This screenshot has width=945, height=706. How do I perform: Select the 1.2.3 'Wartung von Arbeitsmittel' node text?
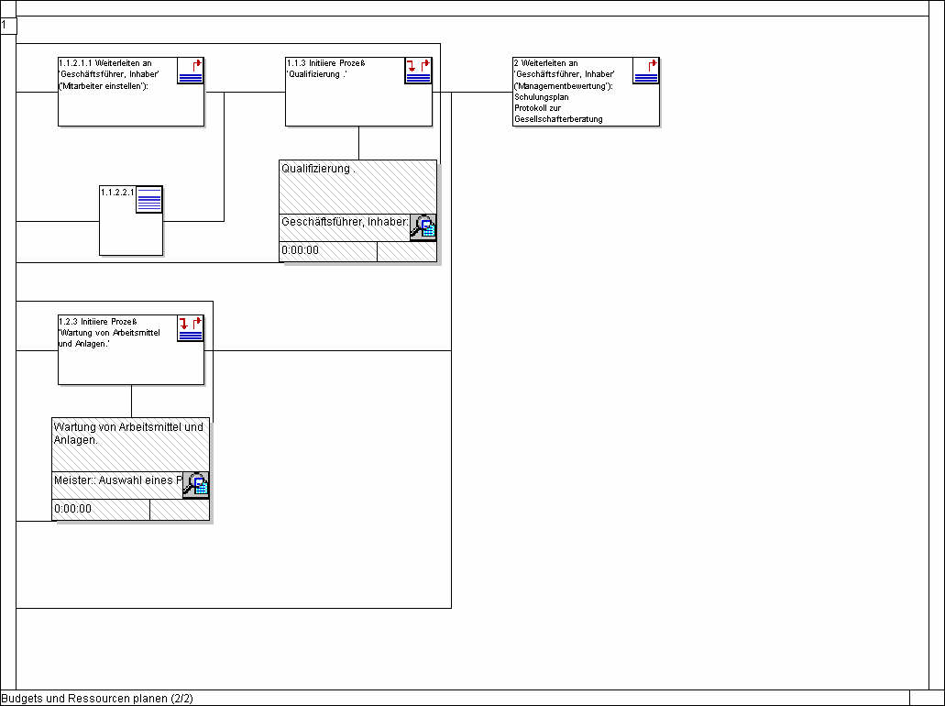(x=108, y=333)
